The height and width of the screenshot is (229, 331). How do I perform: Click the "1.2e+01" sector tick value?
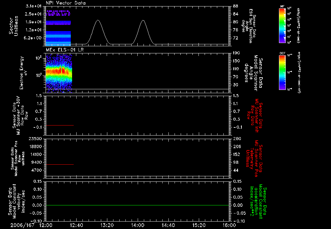point(33,30)
